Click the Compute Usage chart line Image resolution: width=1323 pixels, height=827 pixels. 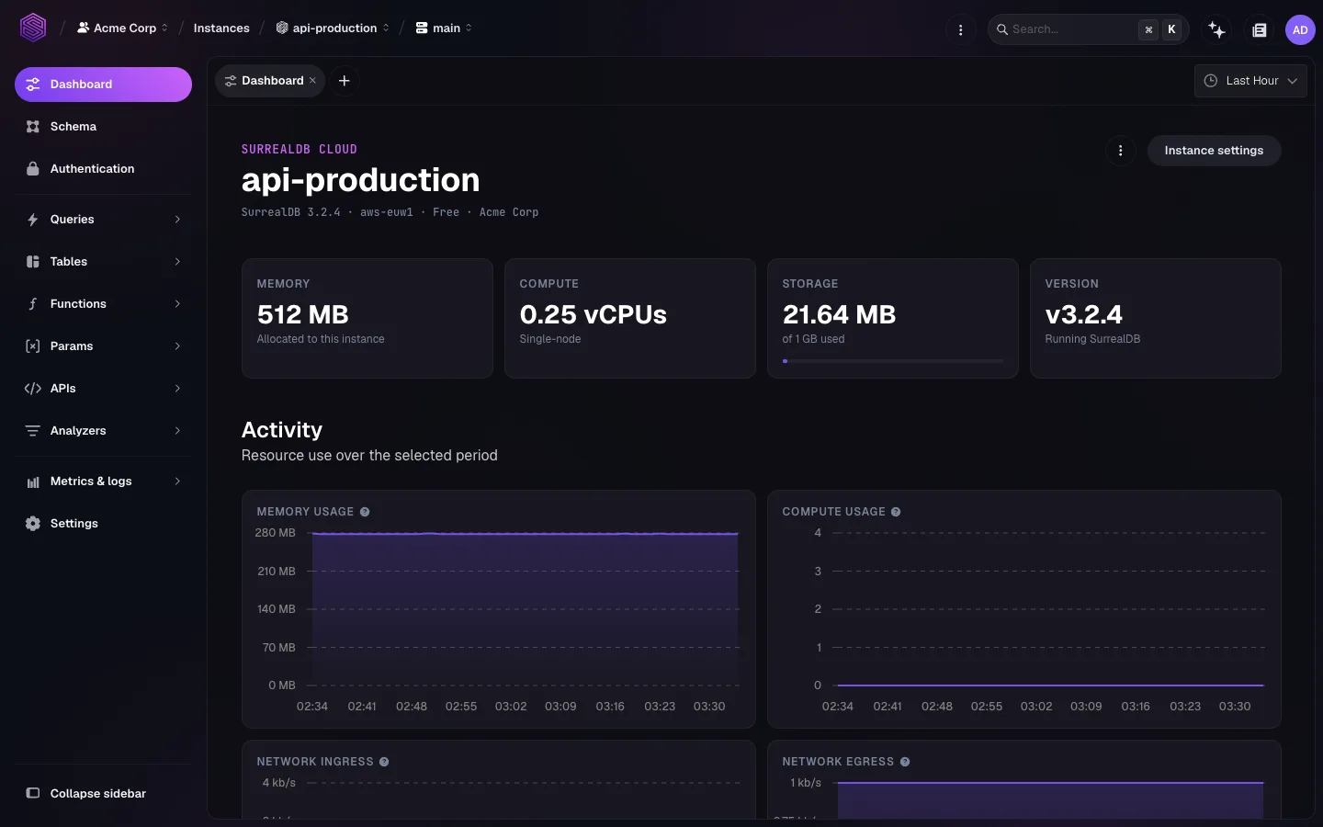point(1050,685)
